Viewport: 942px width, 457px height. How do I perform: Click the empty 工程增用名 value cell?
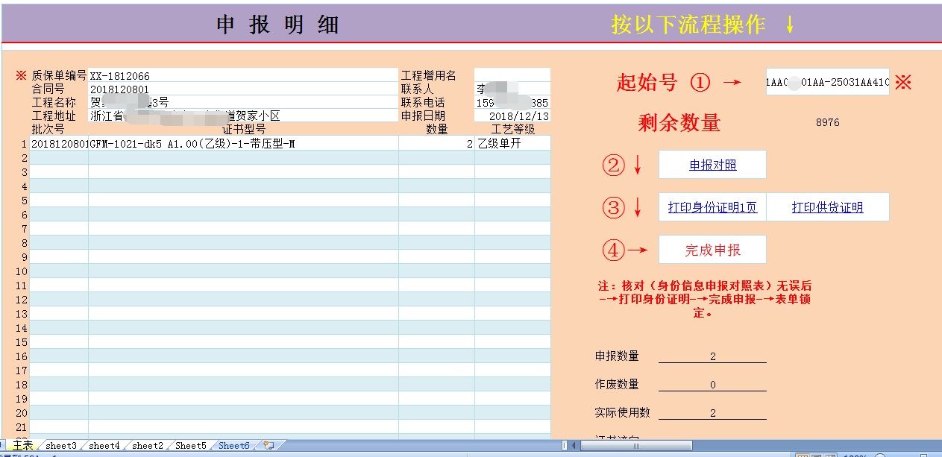(512, 75)
